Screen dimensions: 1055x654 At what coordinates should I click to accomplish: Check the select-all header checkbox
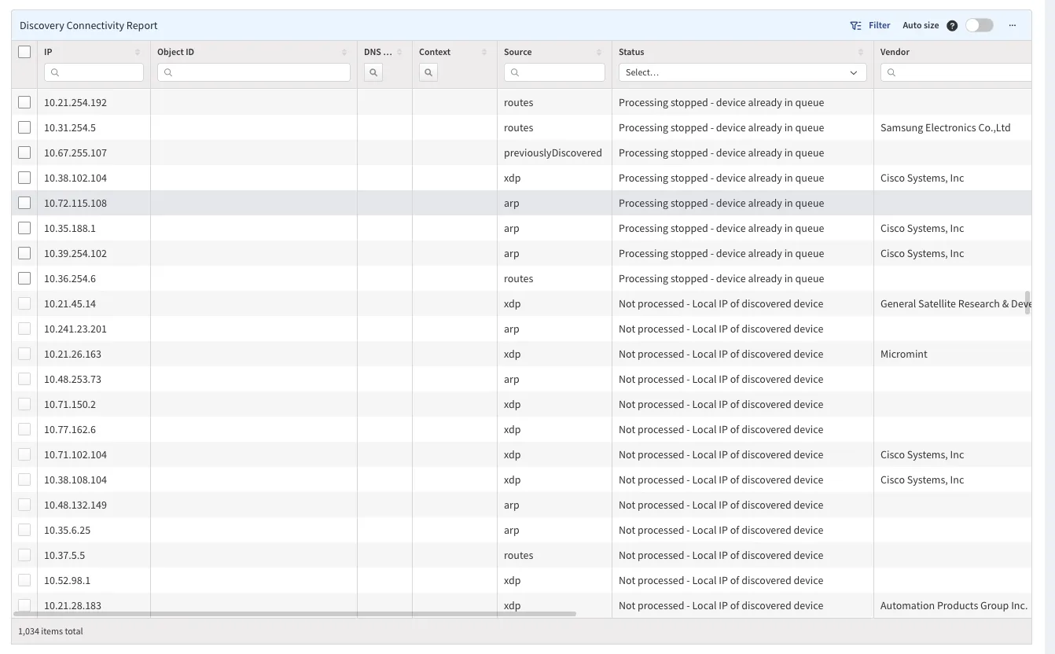pos(24,52)
